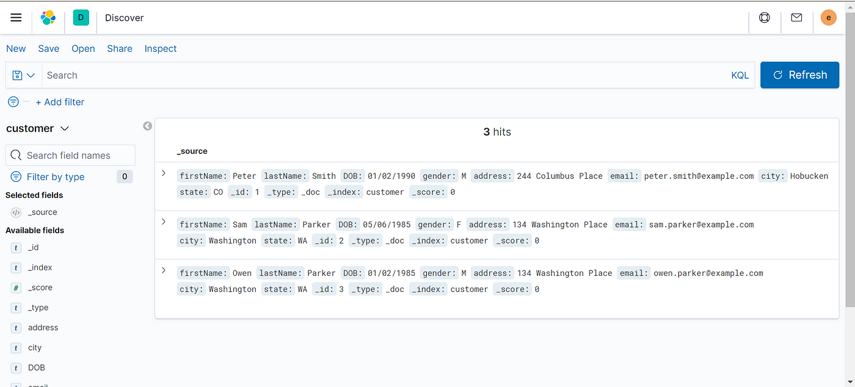The width and height of the screenshot is (855, 387).
Task: Click the city field type icon
Action: click(x=16, y=348)
